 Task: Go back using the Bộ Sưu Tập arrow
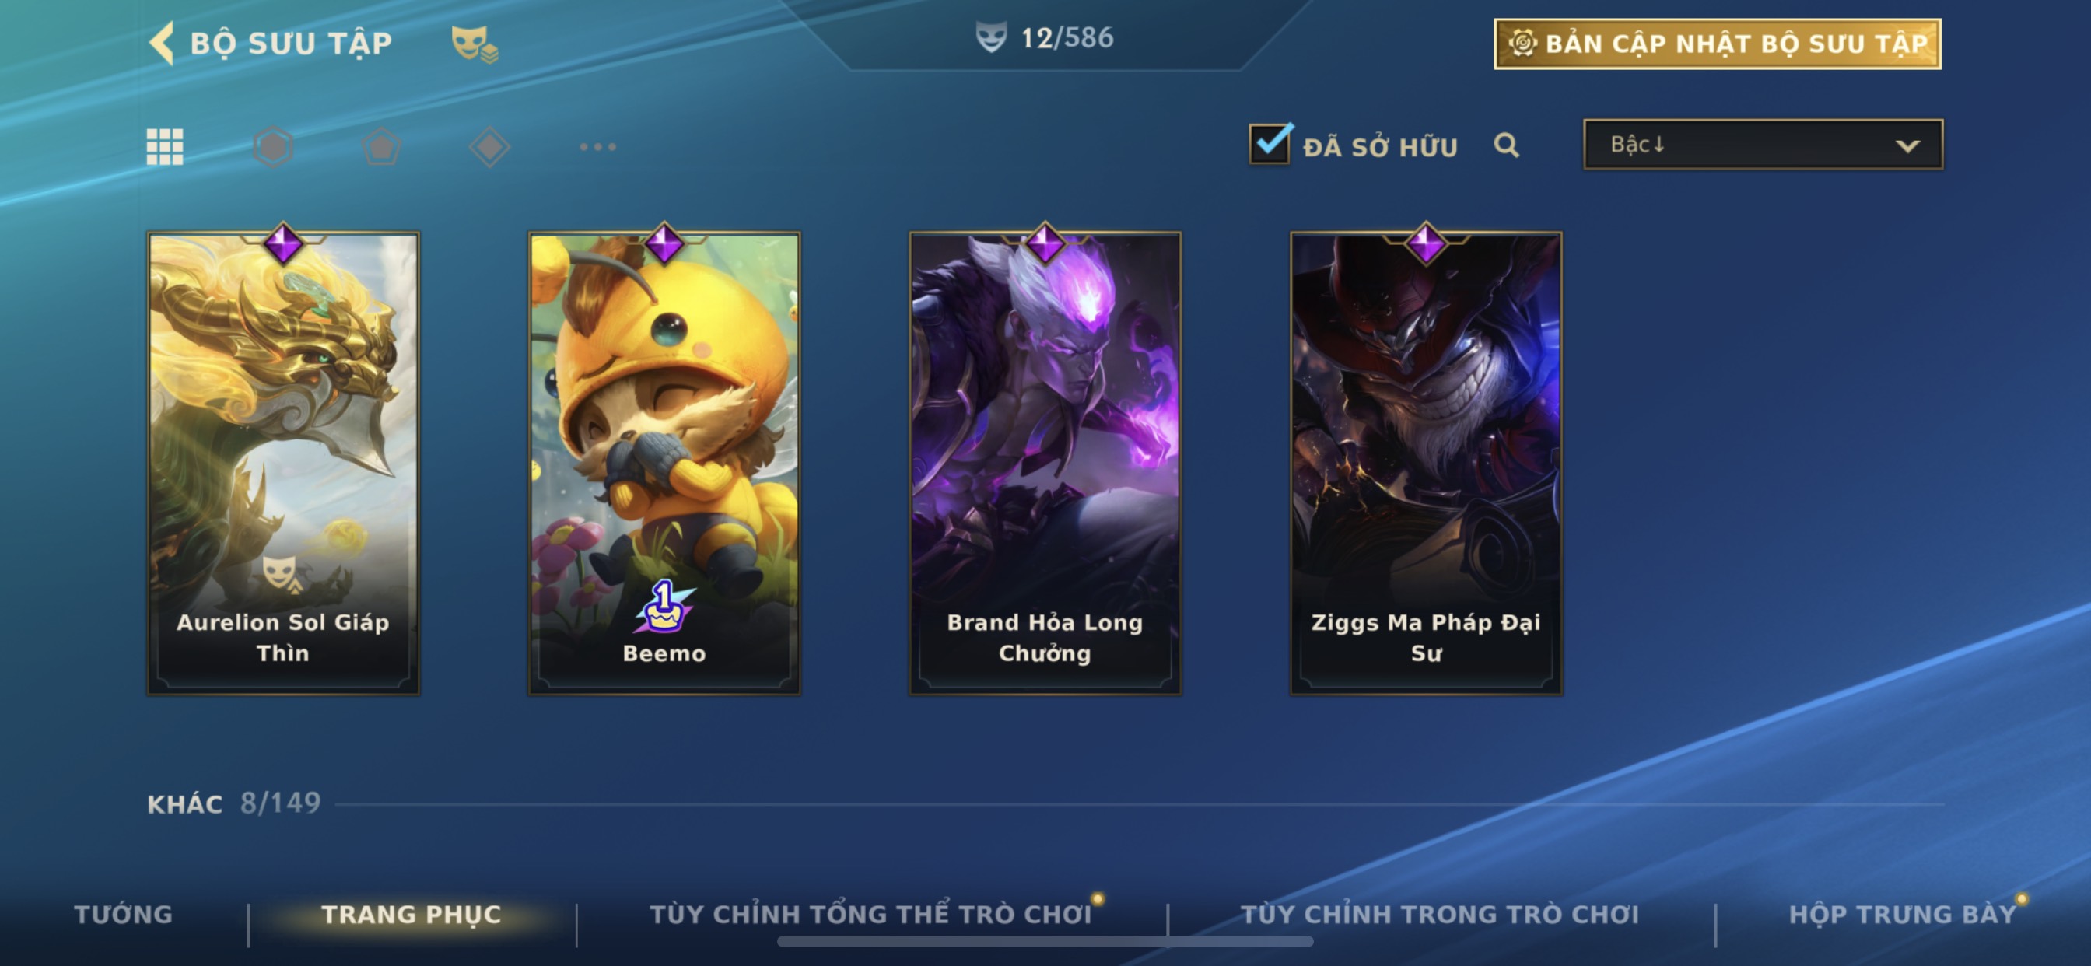[163, 42]
